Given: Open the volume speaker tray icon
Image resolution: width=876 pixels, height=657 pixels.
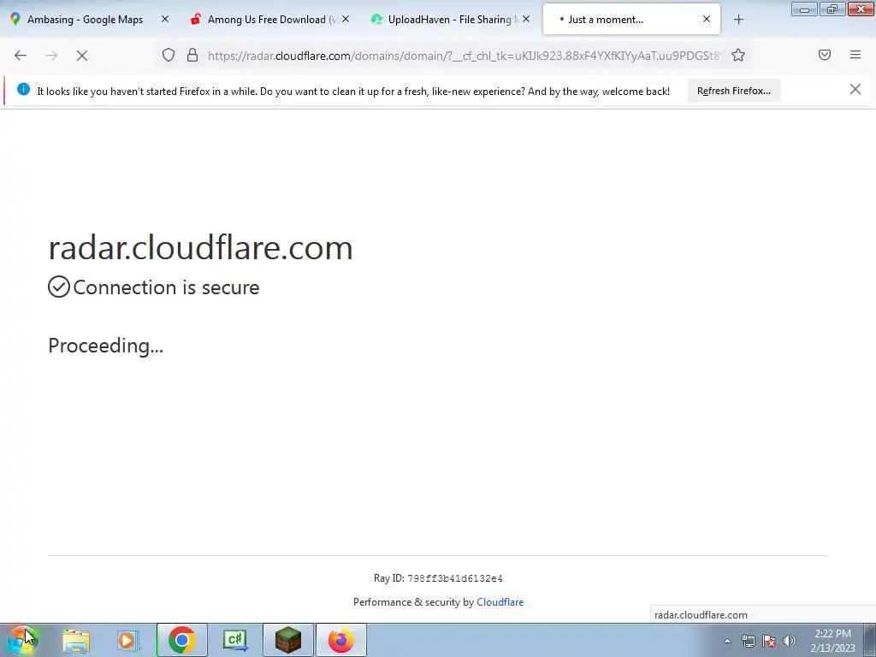Looking at the screenshot, I should 790,641.
